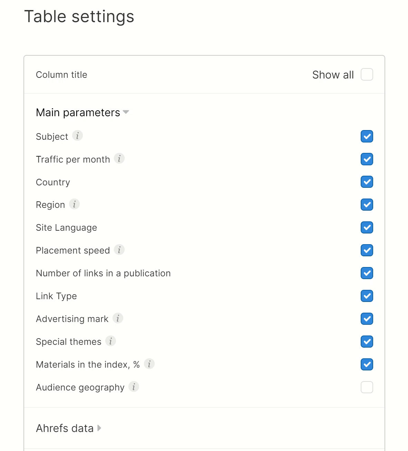Open the Subject info icon

77,136
